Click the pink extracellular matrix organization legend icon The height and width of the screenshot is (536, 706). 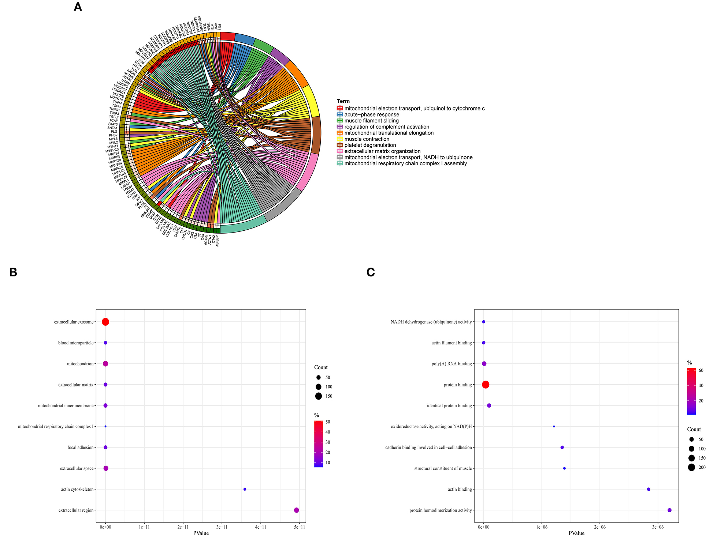tap(340, 151)
